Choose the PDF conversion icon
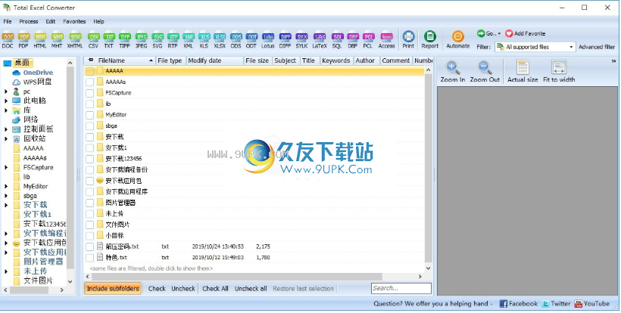This screenshot has width=621, height=313. (x=23, y=39)
